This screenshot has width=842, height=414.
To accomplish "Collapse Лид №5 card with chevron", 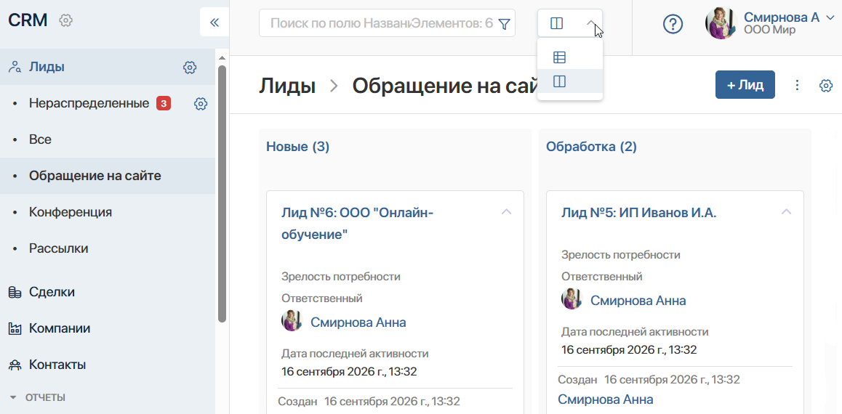I will [786, 212].
